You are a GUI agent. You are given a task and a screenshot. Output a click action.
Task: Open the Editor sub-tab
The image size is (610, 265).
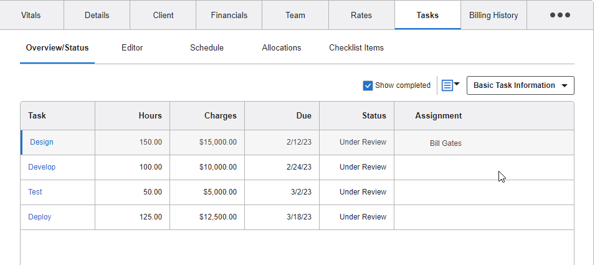pyautogui.click(x=132, y=47)
